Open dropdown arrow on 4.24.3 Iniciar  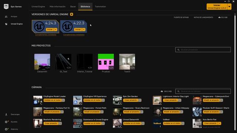point(56,30)
